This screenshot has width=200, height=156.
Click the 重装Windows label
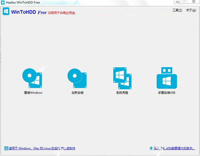(33, 93)
